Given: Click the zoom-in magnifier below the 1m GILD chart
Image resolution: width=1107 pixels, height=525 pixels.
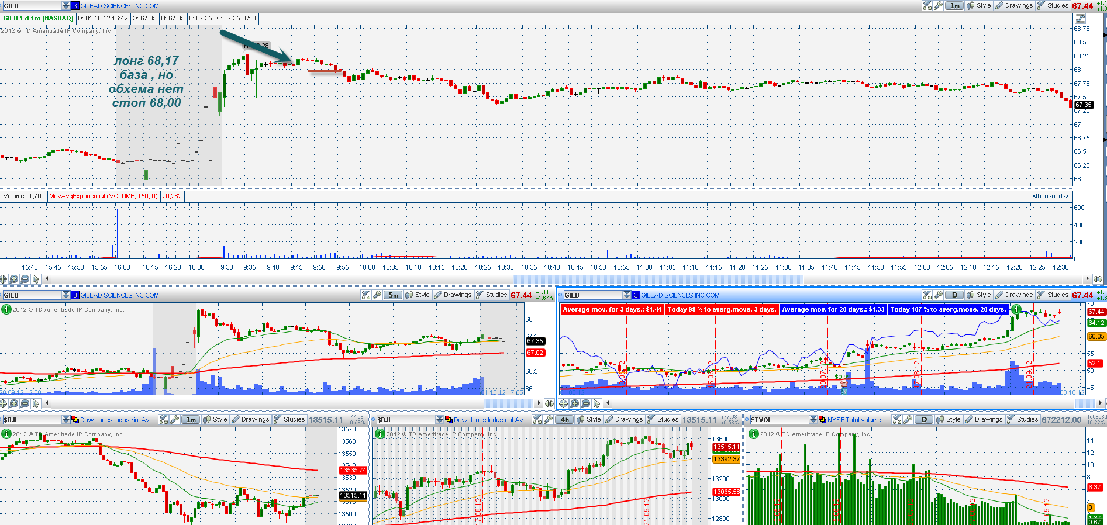Looking at the screenshot, I should pyautogui.click(x=14, y=279).
